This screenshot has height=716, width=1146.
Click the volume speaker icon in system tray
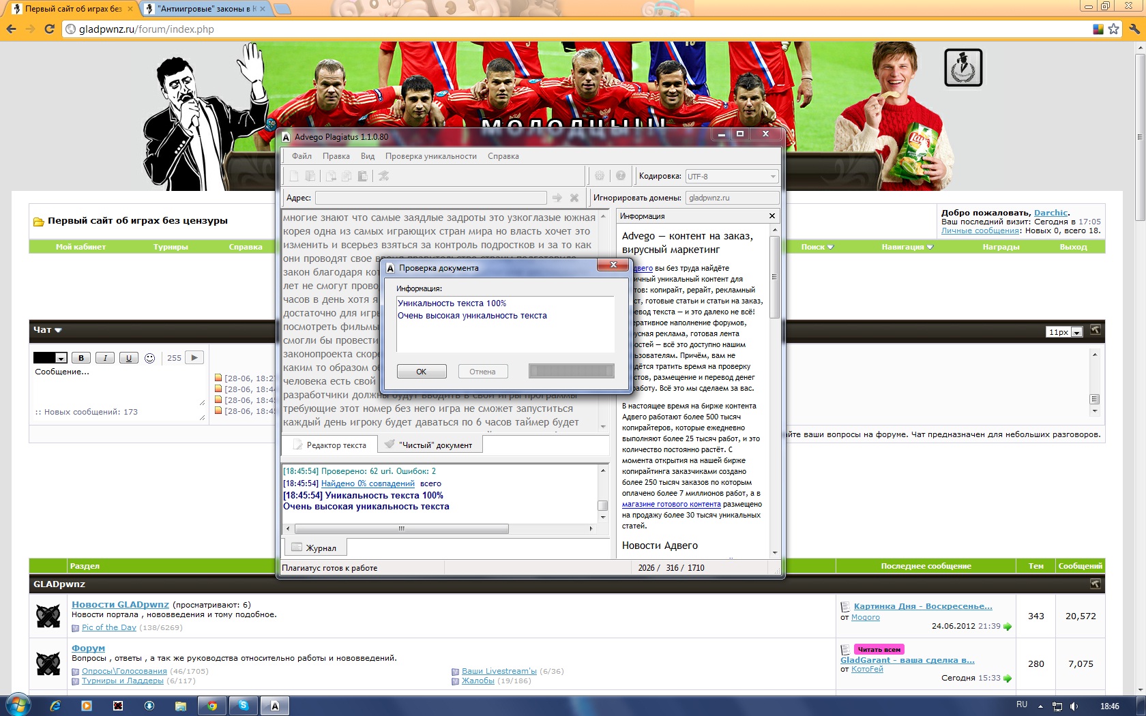point(1074,706)
